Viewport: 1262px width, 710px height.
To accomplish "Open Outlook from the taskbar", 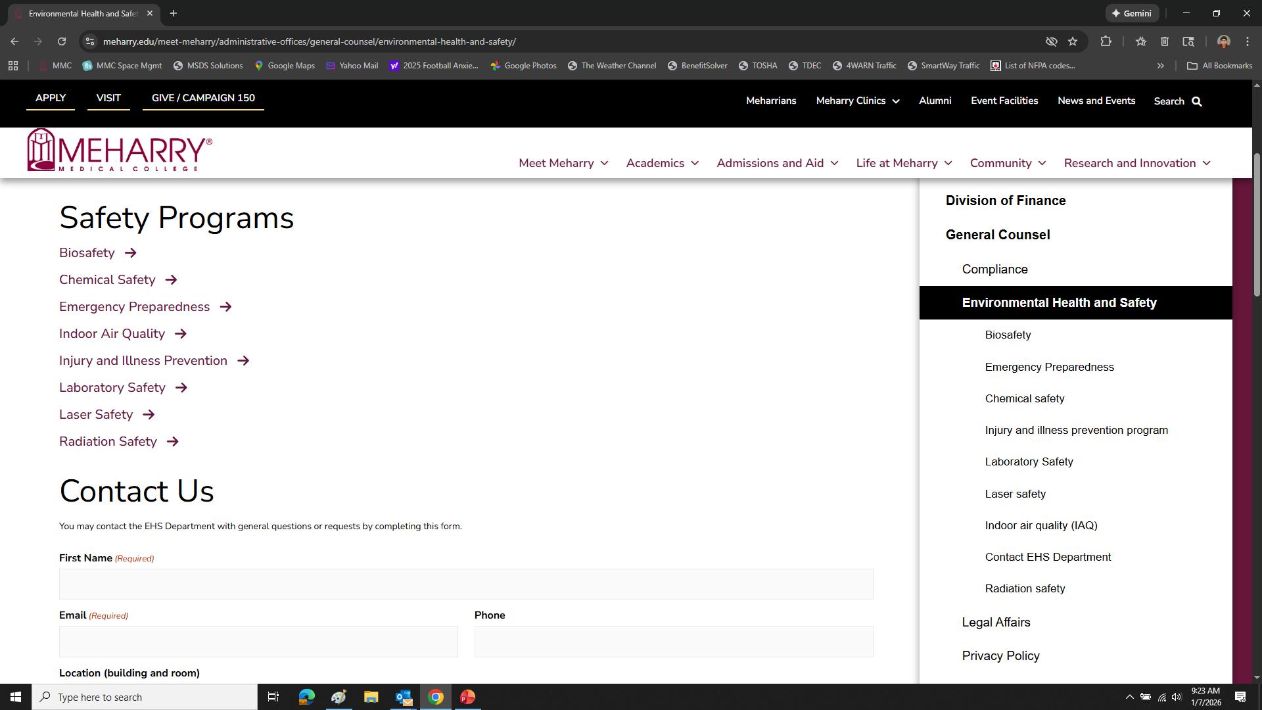I will pyautogui.click(x=403, y=697).
